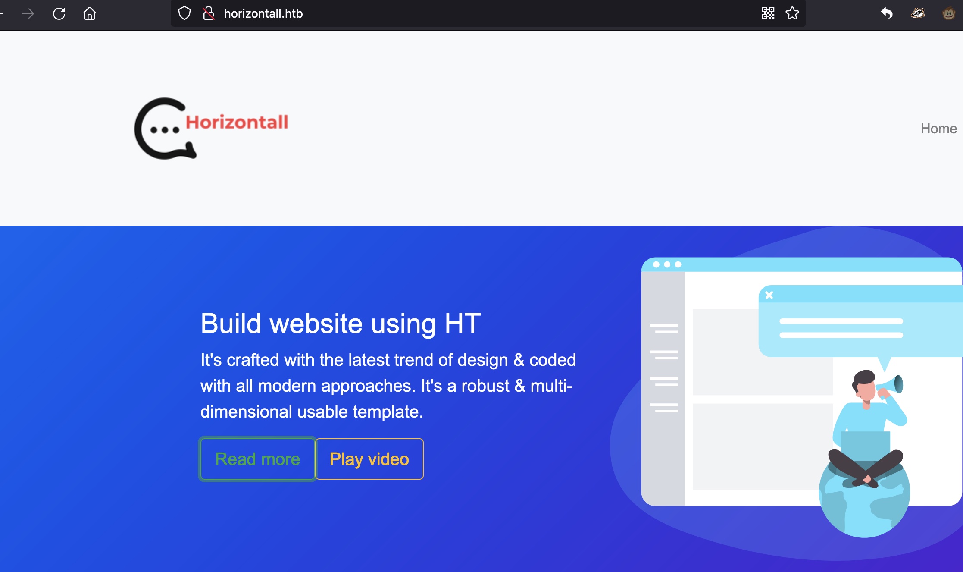Click the Build website using HT heading

click(341, 324)
